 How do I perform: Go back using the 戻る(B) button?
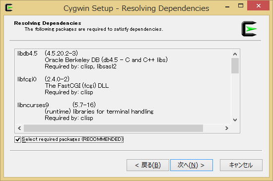coord(148,165)
